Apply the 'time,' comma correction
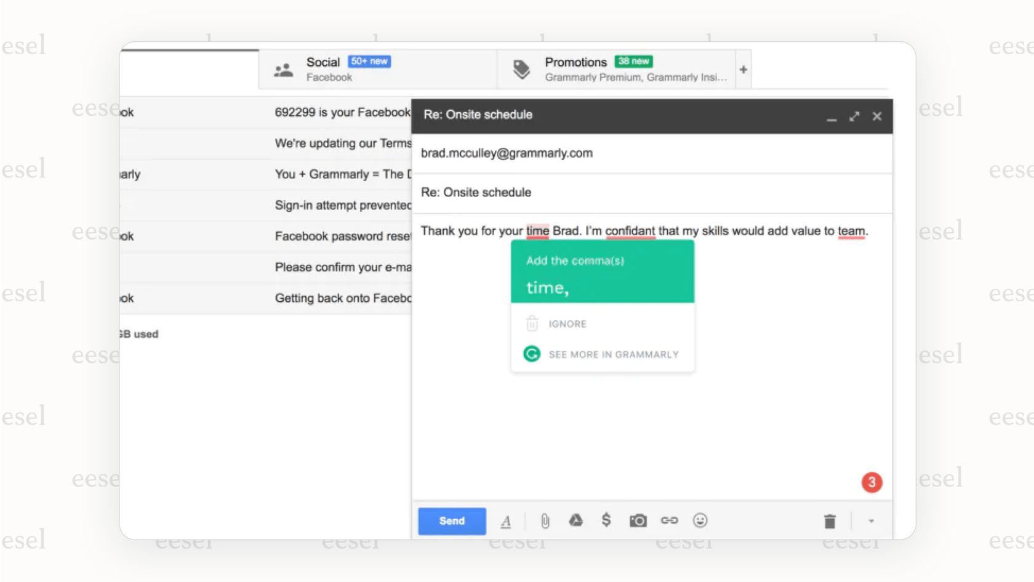Image resolution: width=1034 pixels, height=582 pixels. click(548, 287)
